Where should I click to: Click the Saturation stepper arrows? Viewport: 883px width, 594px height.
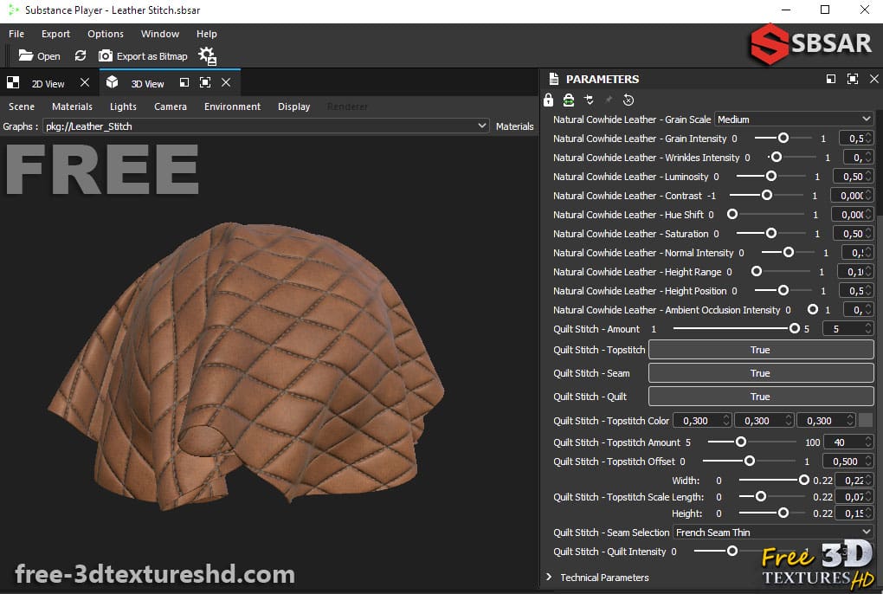(869, 233)
